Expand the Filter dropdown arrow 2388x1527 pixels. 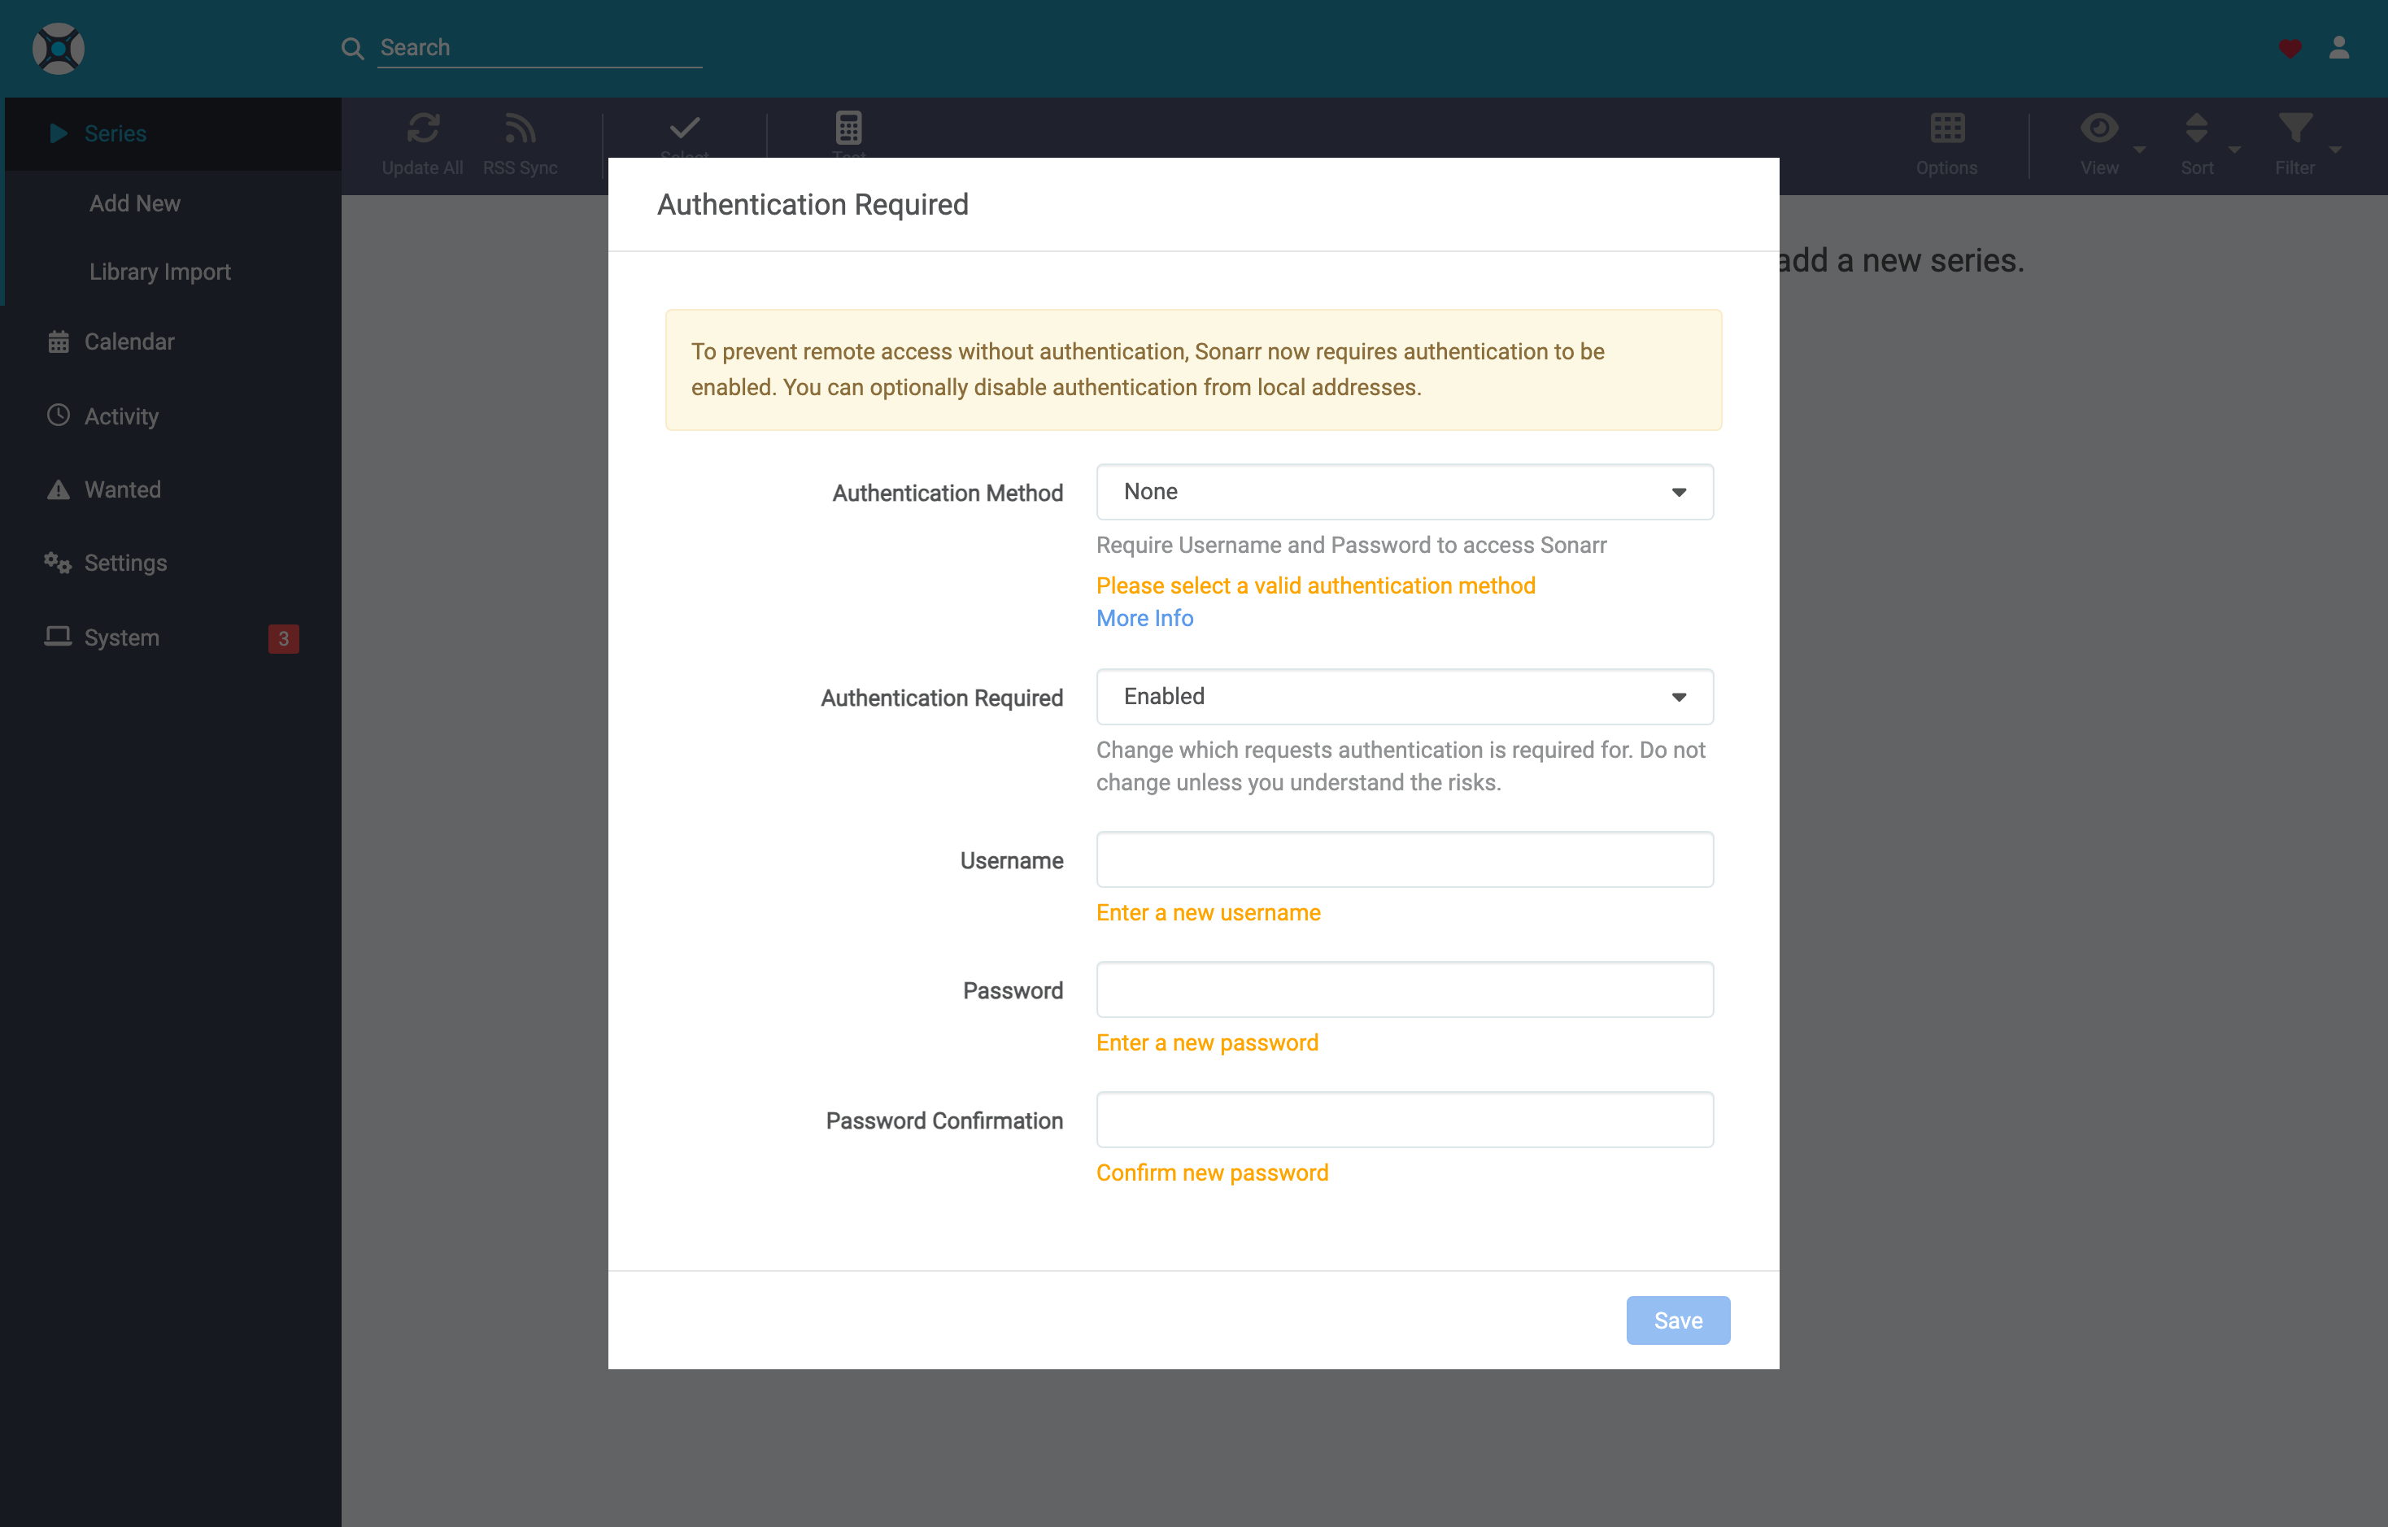(x=2335, y=150)
